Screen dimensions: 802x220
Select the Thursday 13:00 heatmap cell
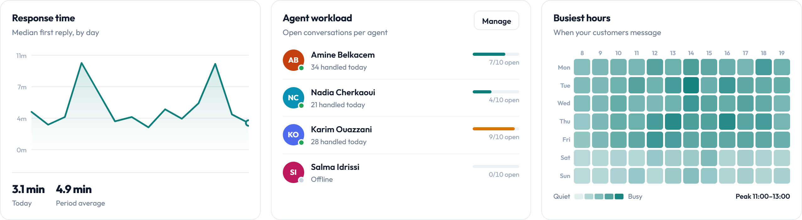673,122
